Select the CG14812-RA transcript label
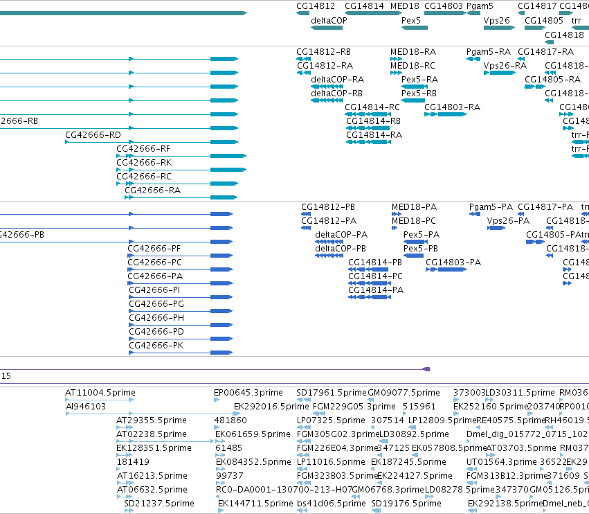This screenshot has width=589, height=514. pyautogui.click(x=325, y=65)
